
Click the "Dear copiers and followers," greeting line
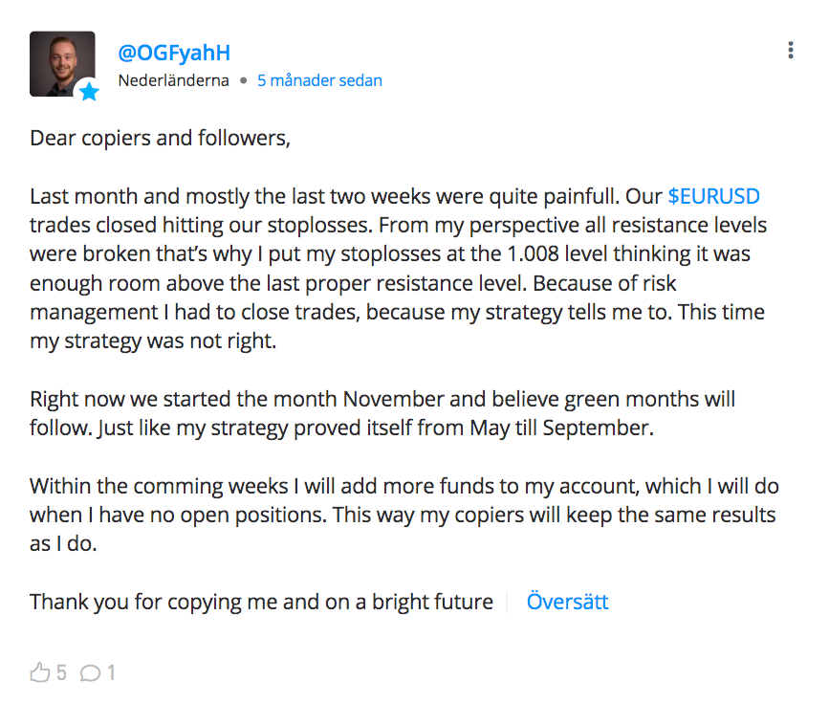click(x=160, y=138)
